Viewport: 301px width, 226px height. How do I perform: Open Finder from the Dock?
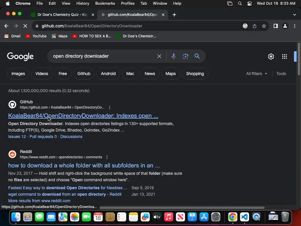point(16,217)
